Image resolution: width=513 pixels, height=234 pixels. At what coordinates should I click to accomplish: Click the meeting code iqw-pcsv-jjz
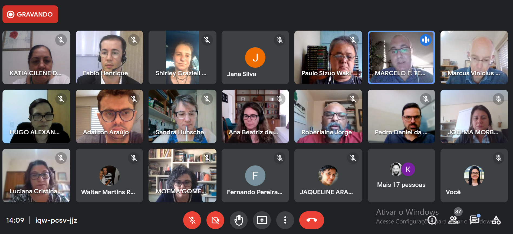point(56,220)
